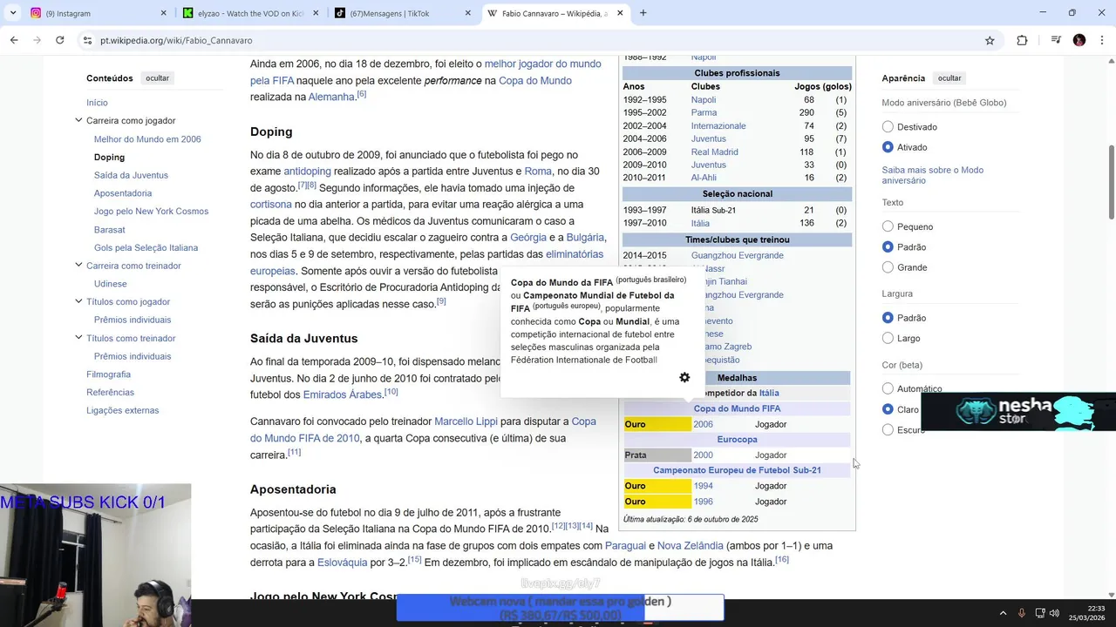View site information icon in address bar
Image resolution: width=1116 pixels, height=627 pixels.
click(x=86, y=40)
